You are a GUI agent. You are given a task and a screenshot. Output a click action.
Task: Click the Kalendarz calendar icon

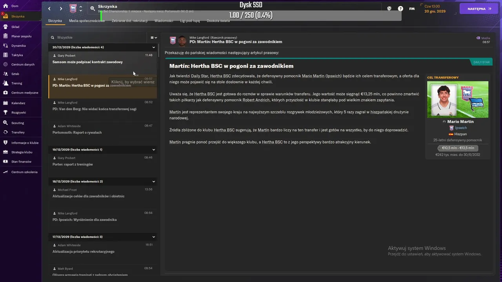pos(6,103)
